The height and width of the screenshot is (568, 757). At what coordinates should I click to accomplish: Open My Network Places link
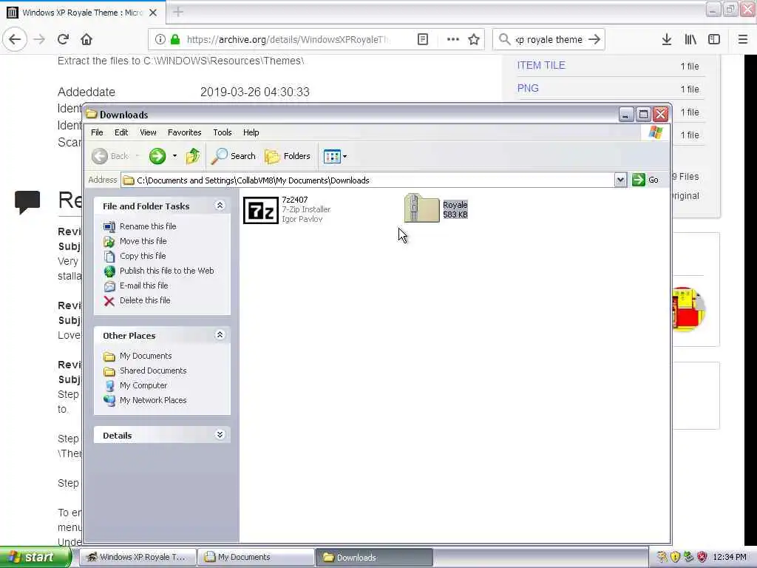point(146,400)
